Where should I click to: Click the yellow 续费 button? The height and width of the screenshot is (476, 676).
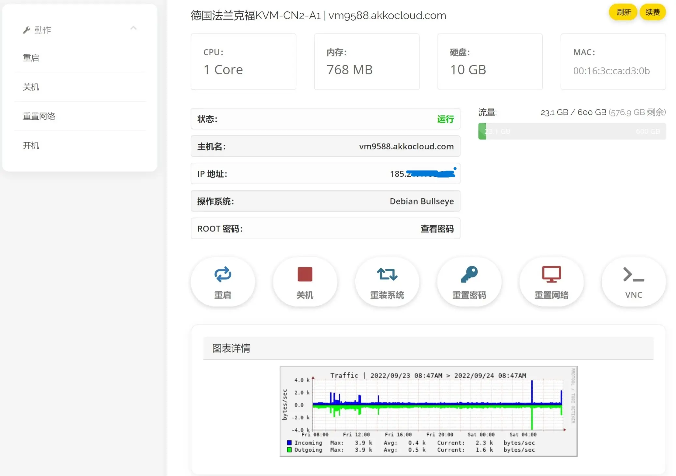point(653,12)
